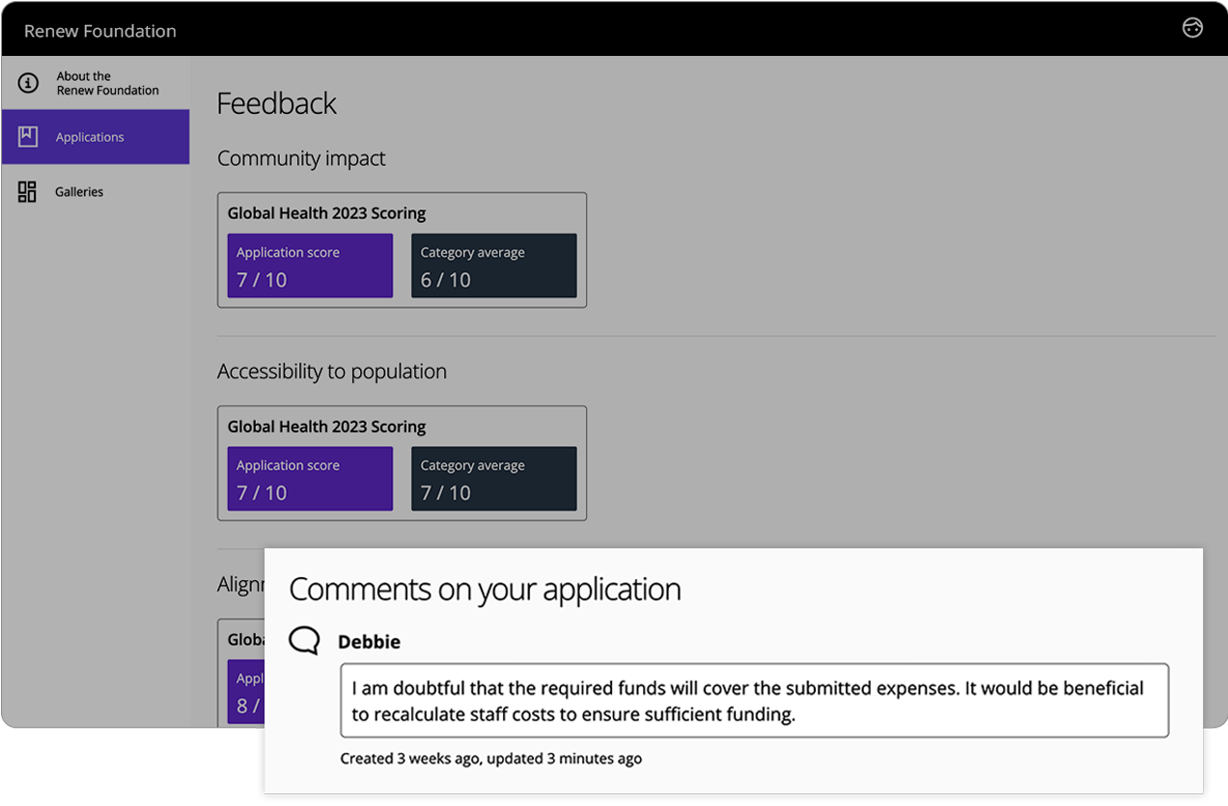1228x806 pixels.
Task: Select Applications in the sidebar
Action: tap(90, 137)
